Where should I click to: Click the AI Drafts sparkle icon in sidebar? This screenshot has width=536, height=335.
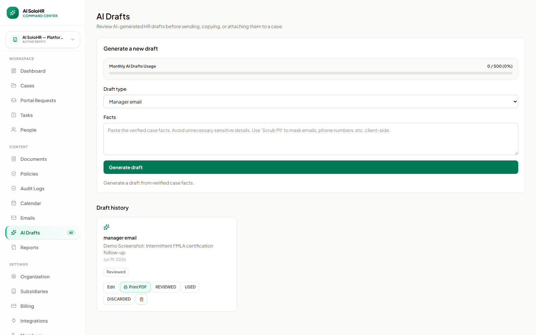(14, 232)
